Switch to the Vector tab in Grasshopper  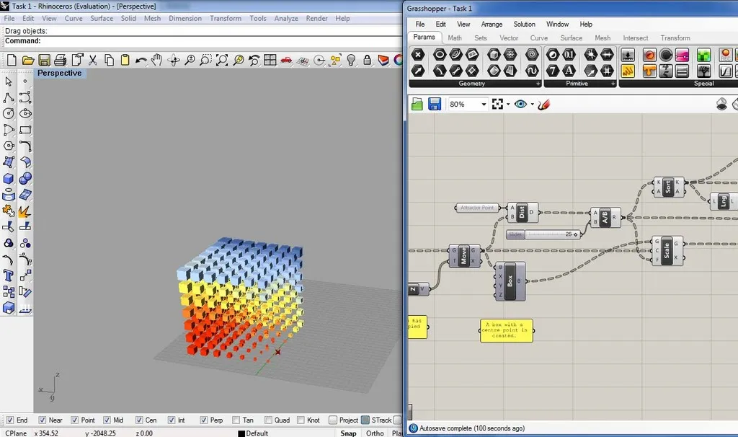pos(509,37)
